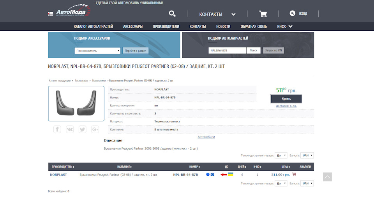Open the hamburger menu next to the logo

click(51, 14)
